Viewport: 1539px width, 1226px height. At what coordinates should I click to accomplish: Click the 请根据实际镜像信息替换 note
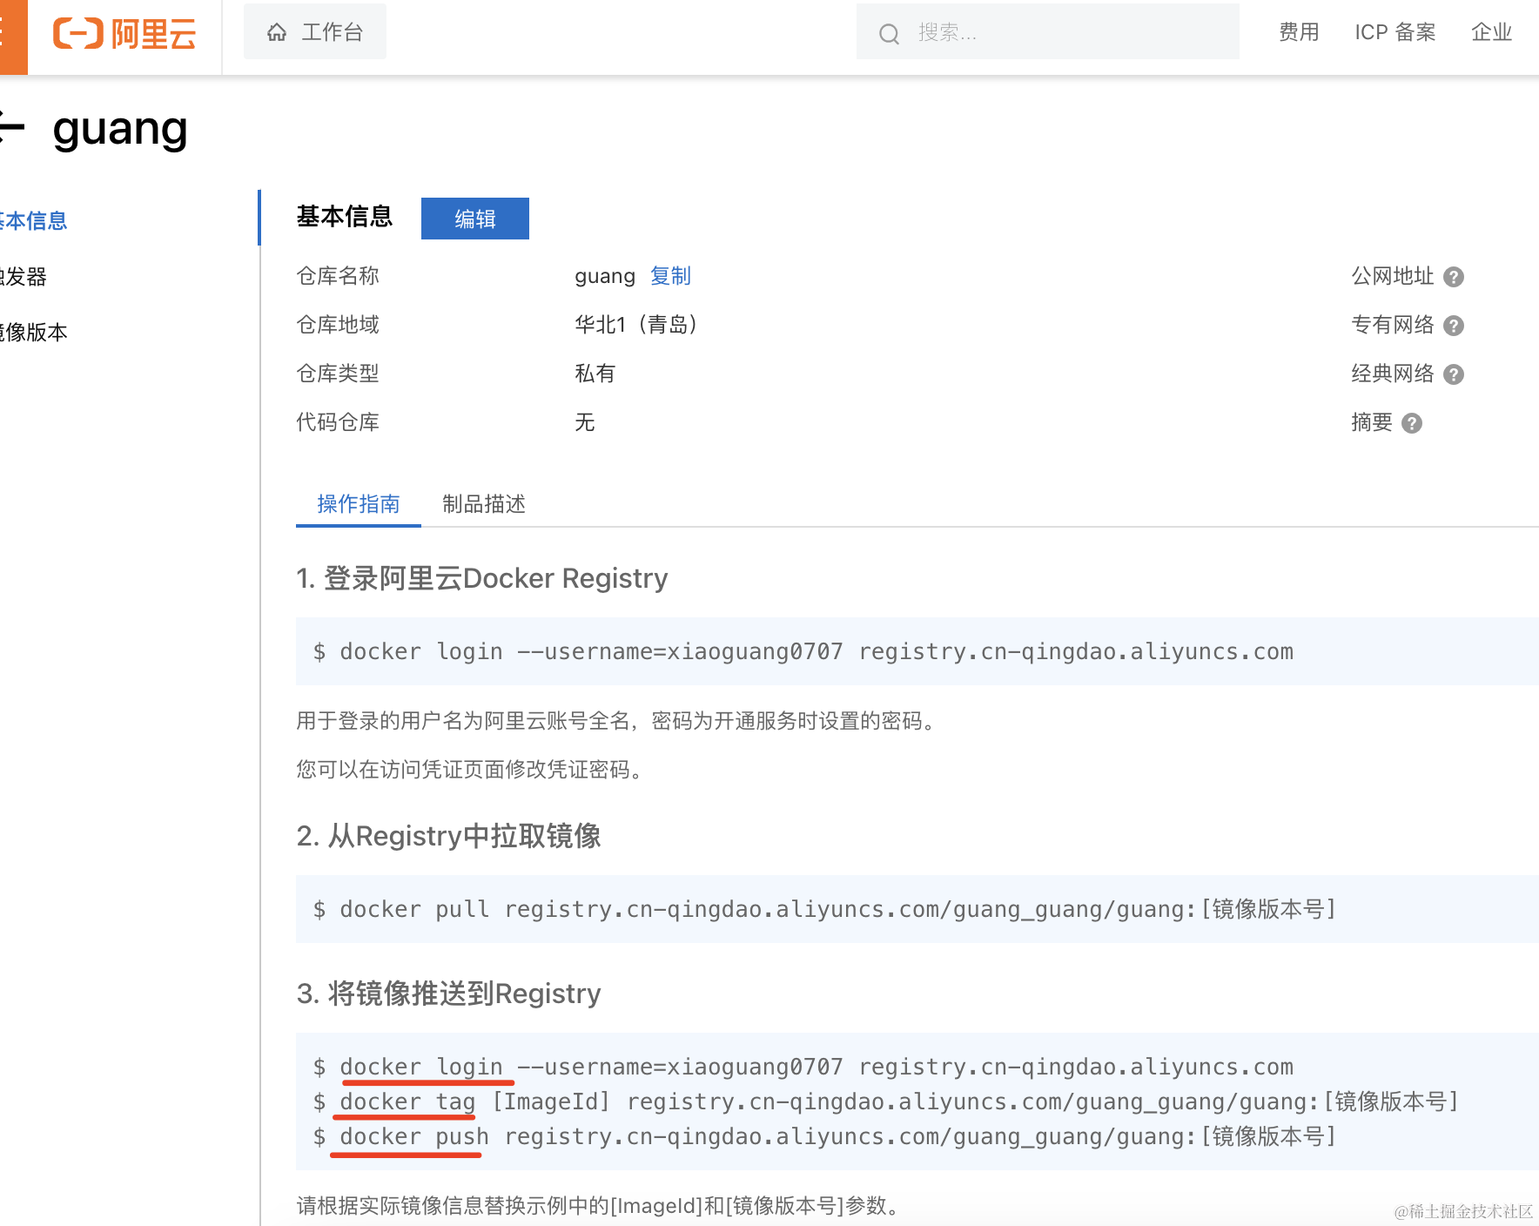pyautogui.click(x=599, y=1206)
